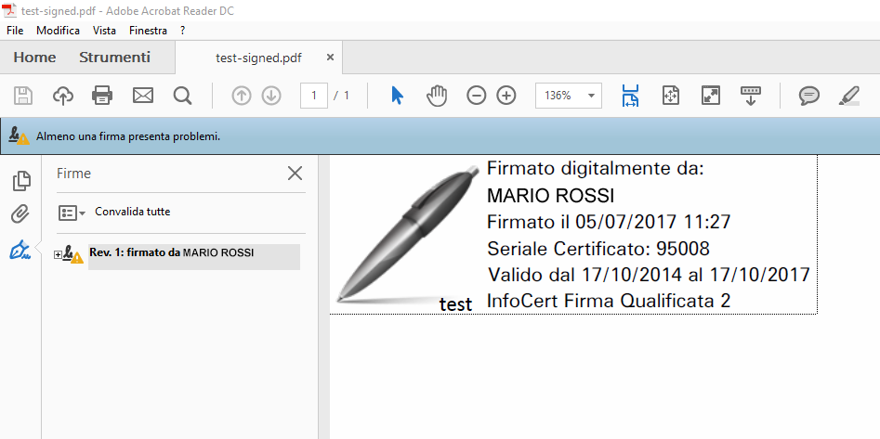Click the signature warning icon beside Rev. 1
Viewport: 880px width, 439px height.
(x=73, y=254)
